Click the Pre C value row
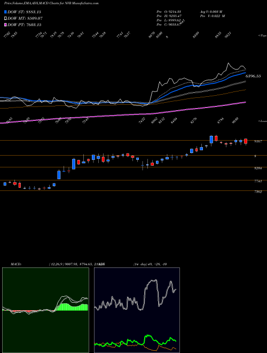The image size is (267, 353). pos(169,25)
